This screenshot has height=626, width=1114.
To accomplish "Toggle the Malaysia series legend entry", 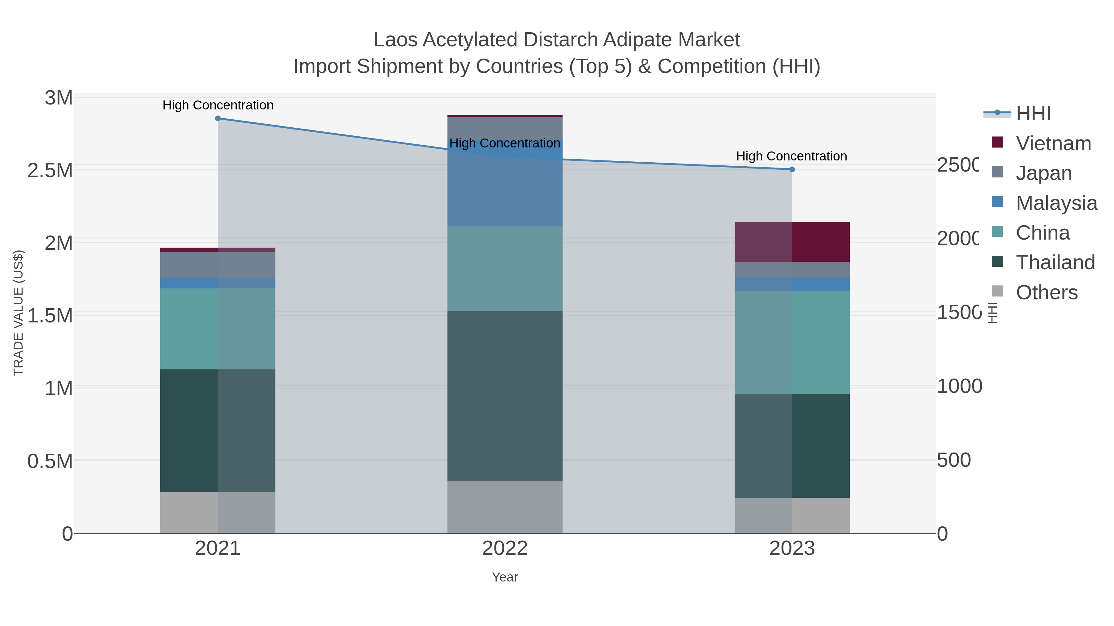I will (1044, 203).
